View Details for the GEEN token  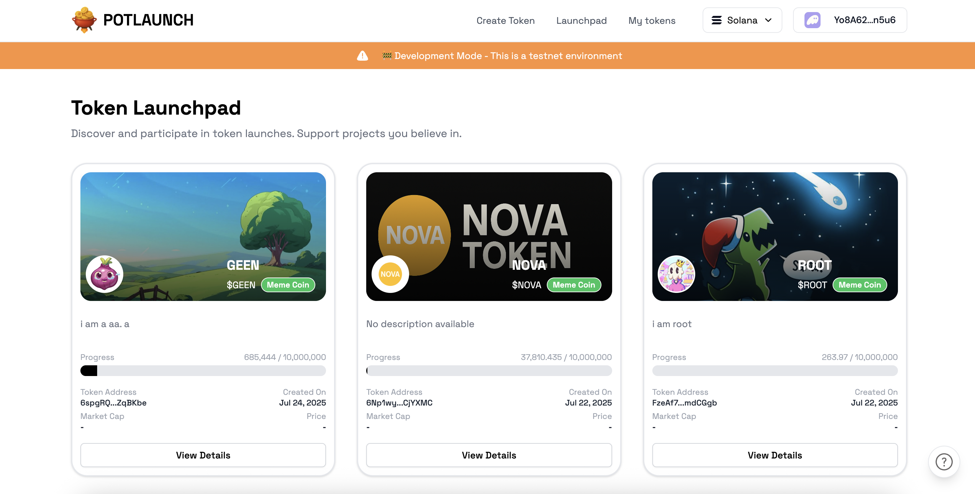[203, 455]
